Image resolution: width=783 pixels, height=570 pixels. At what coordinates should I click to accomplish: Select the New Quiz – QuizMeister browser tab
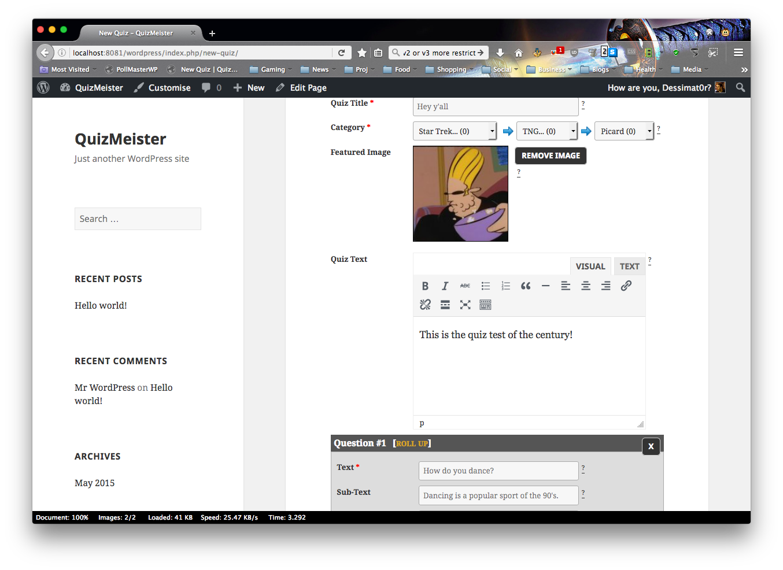141,33
